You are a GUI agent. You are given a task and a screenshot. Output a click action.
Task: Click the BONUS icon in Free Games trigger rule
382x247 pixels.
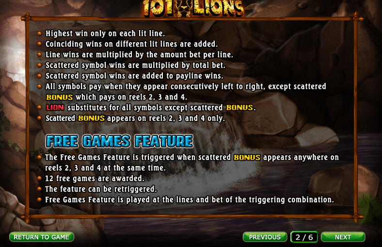click(x=247, y=158)
